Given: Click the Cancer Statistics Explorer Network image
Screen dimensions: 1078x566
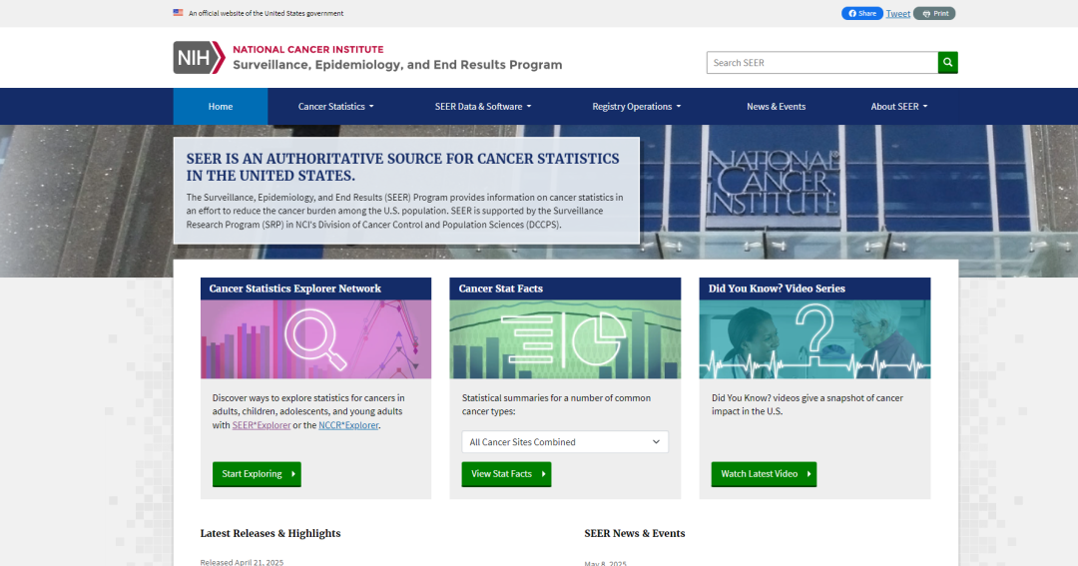Looking at the screenshot, I should pos(315,339).
